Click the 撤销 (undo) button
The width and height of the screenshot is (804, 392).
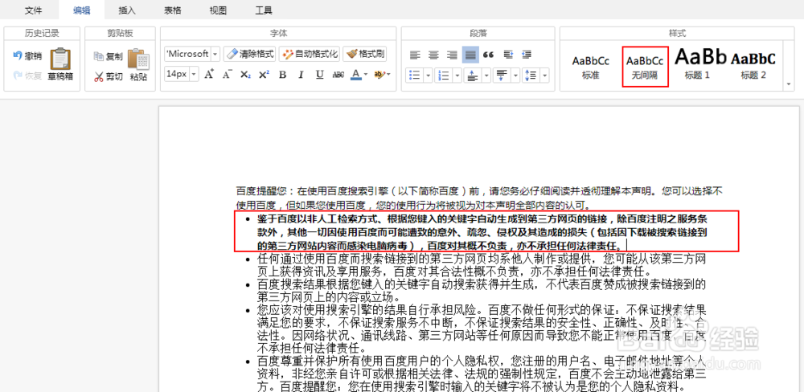click(x=27, y=56)
